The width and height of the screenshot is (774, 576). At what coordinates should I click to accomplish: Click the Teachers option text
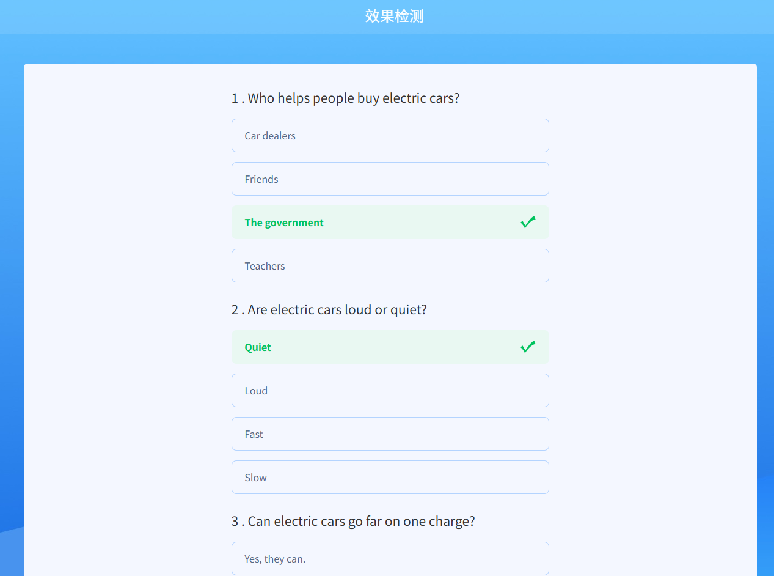265,266
